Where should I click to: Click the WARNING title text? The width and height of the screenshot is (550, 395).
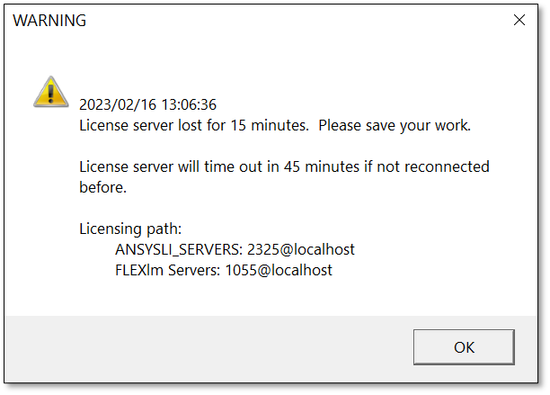49,21
